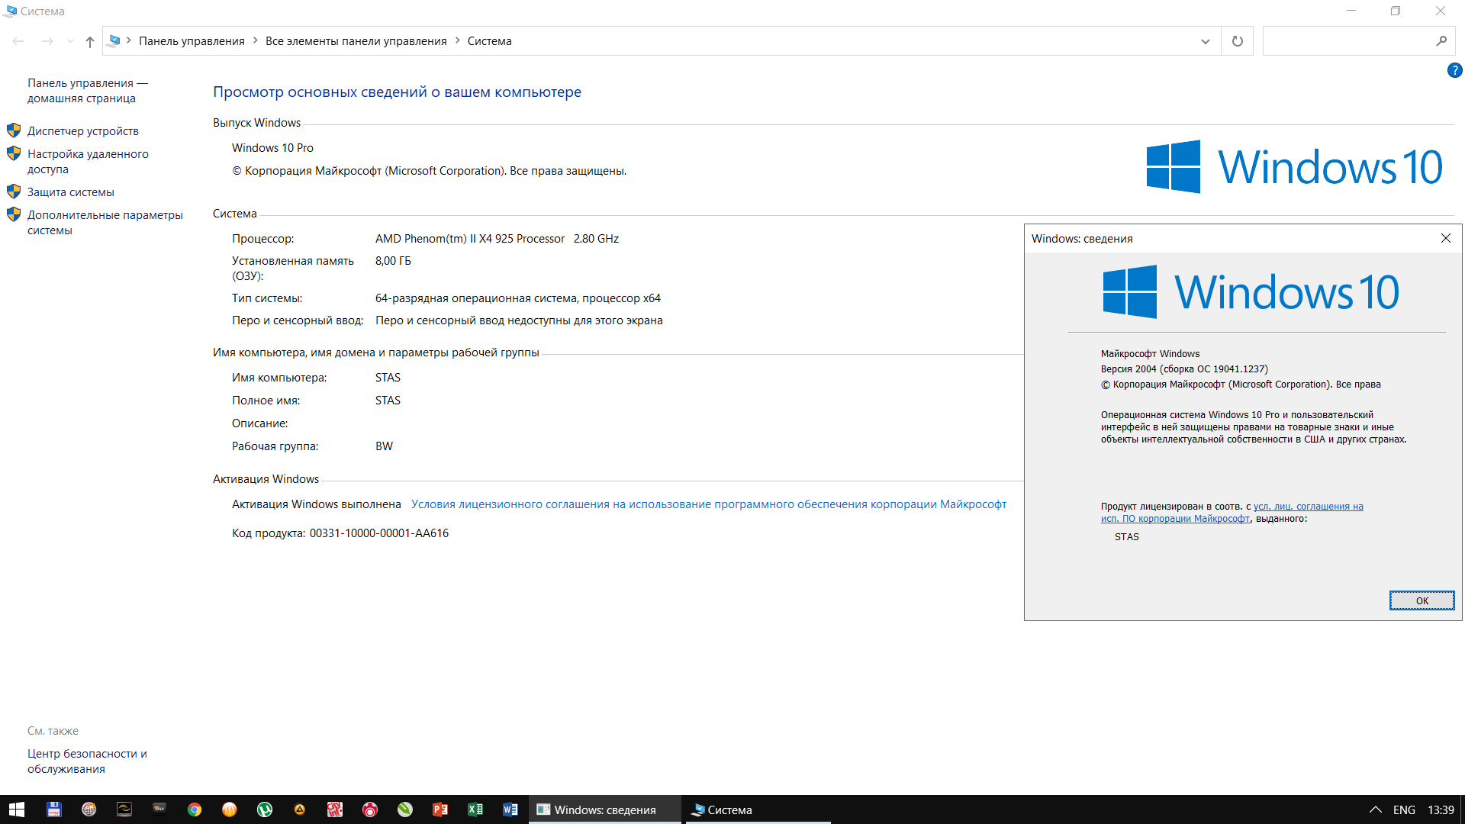This screenshot has width=1465, height=824.
Task: Open recent locations dropdown chevron
Action: (70, 41)
